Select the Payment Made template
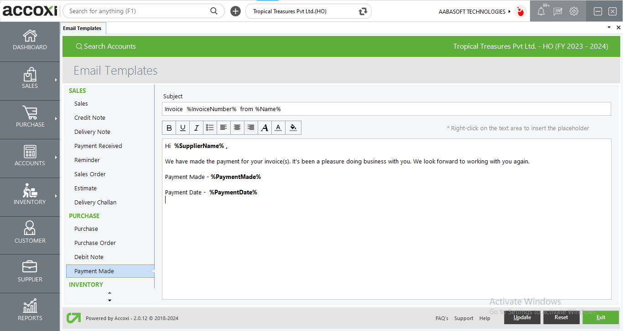The width and height of the screenshot is (623, 331). 94,271
